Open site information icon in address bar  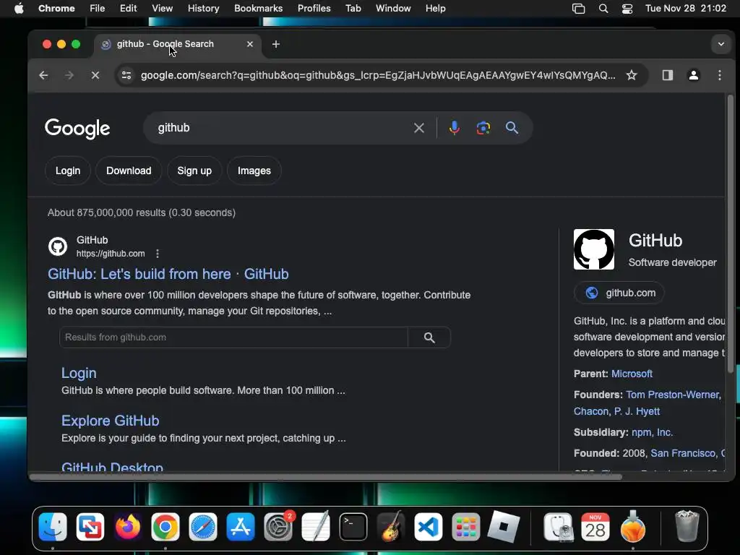click(x=126, y=75)
